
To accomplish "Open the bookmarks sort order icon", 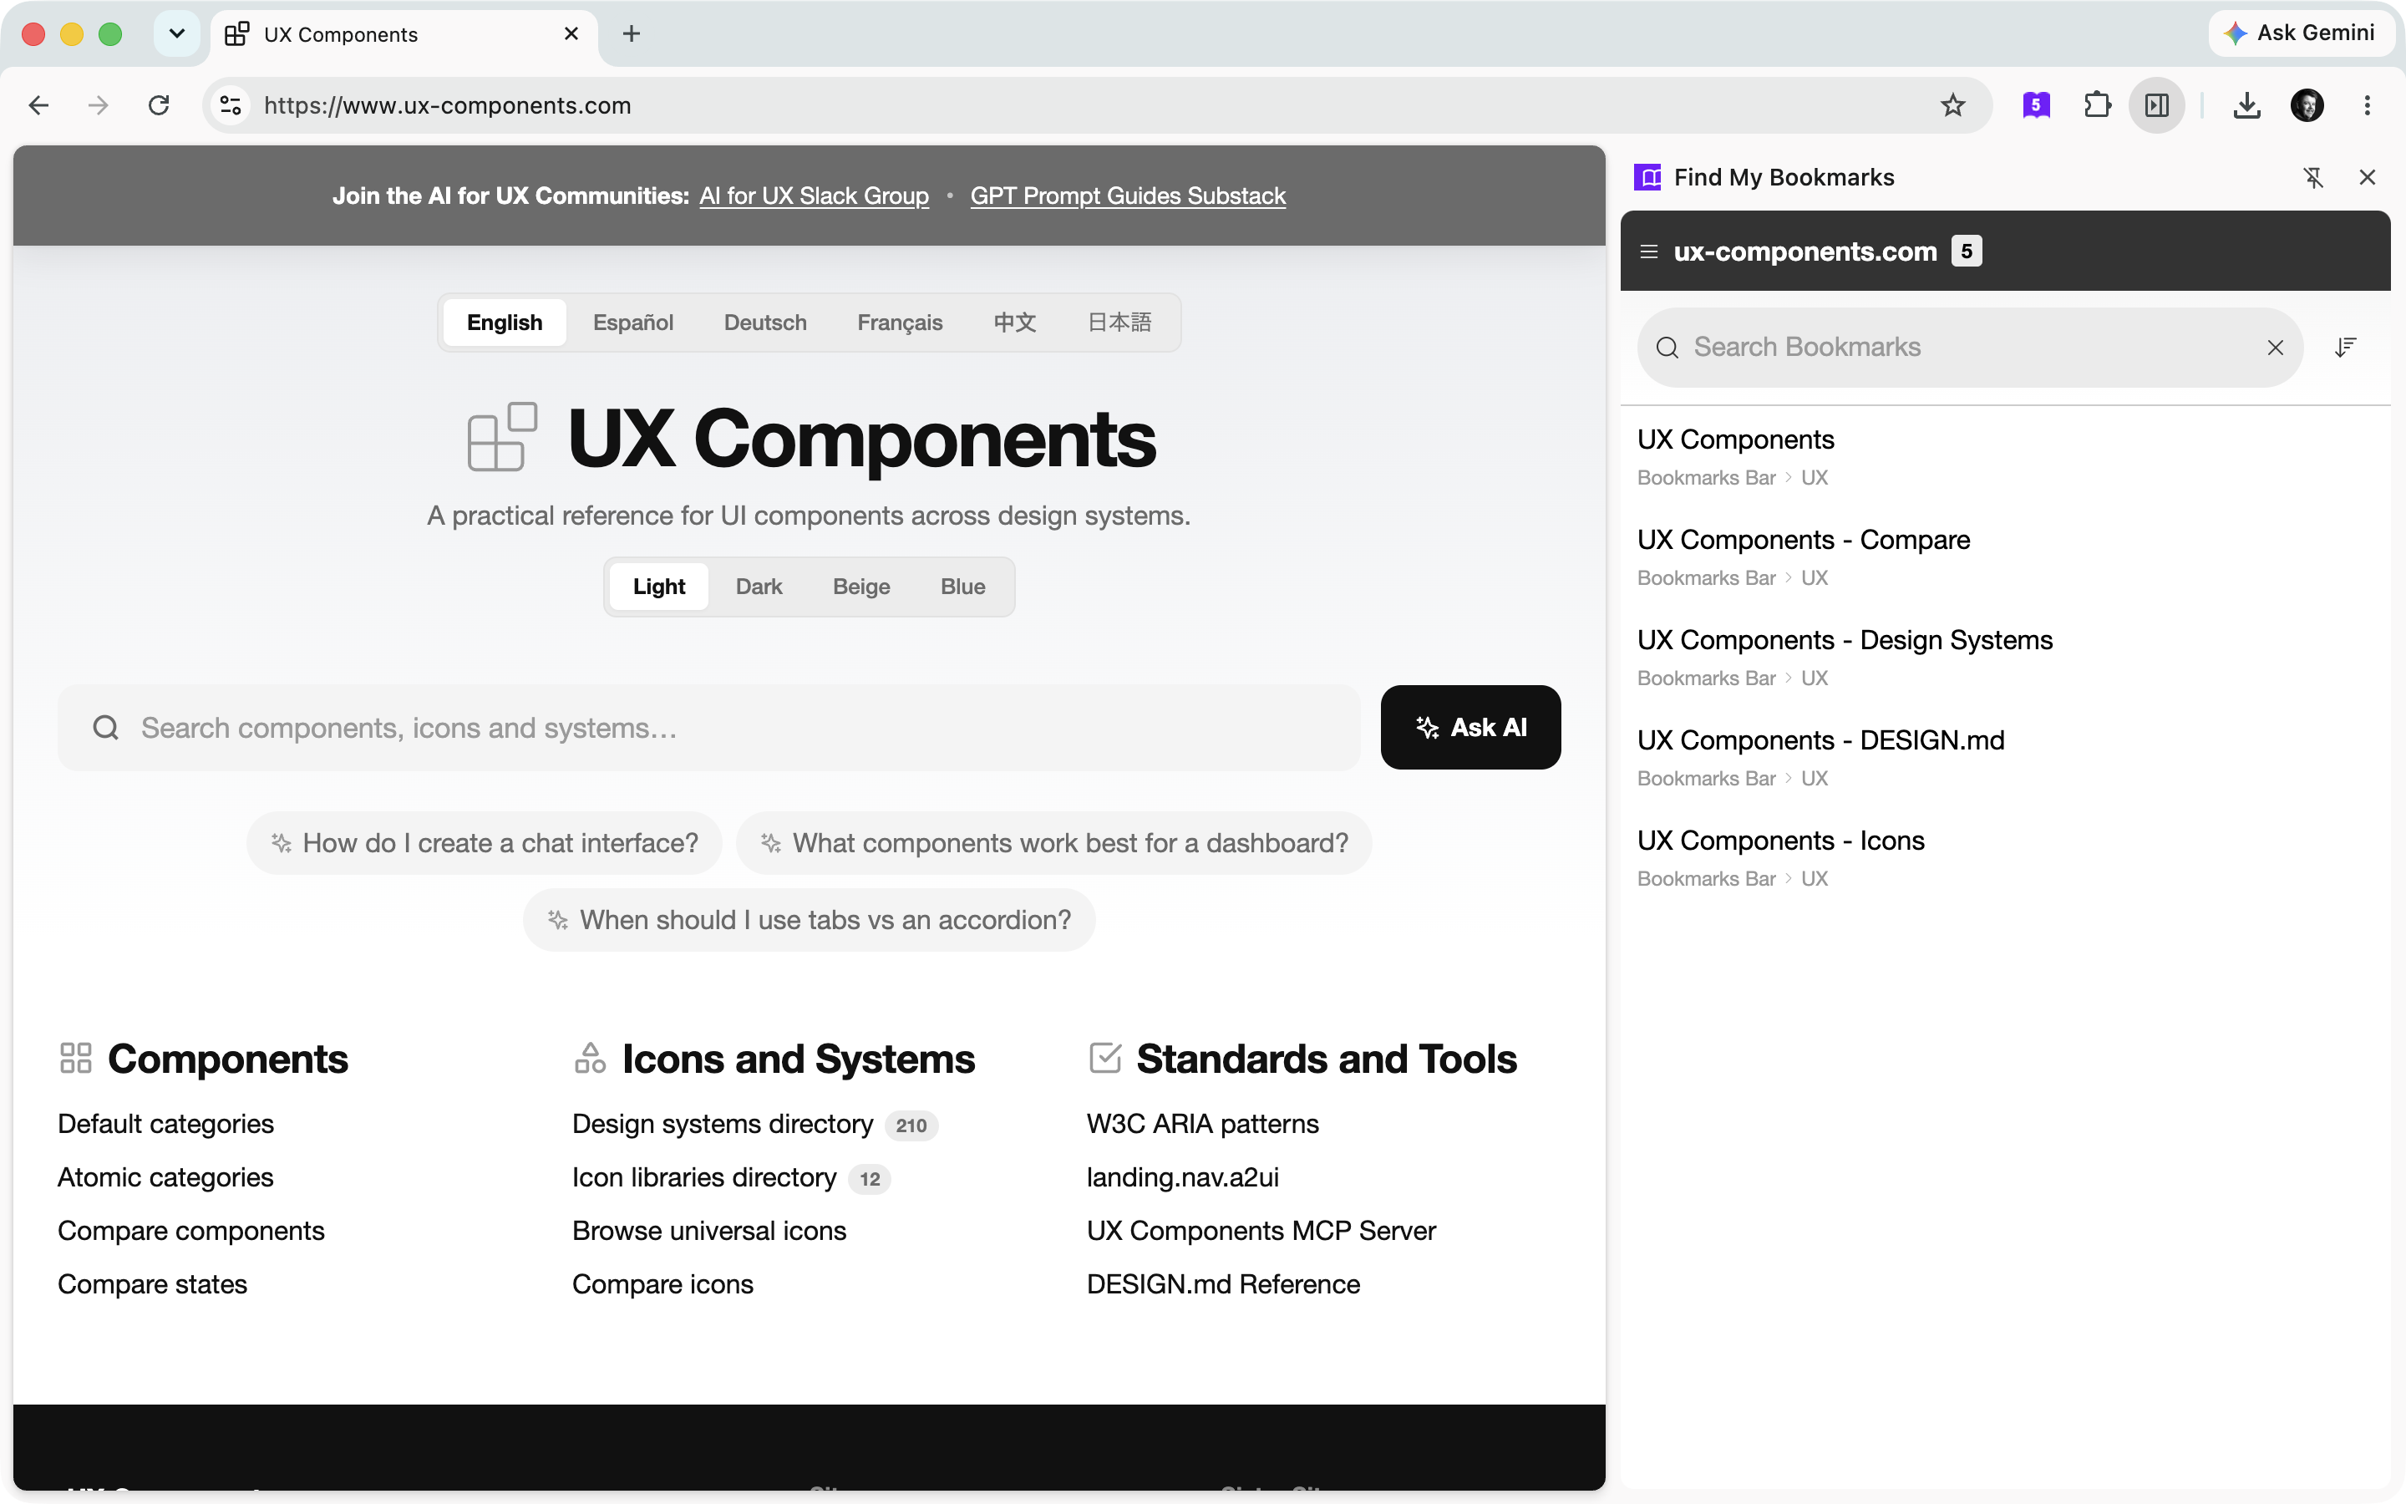I will pyautogui.click(x=2347, y=347).
